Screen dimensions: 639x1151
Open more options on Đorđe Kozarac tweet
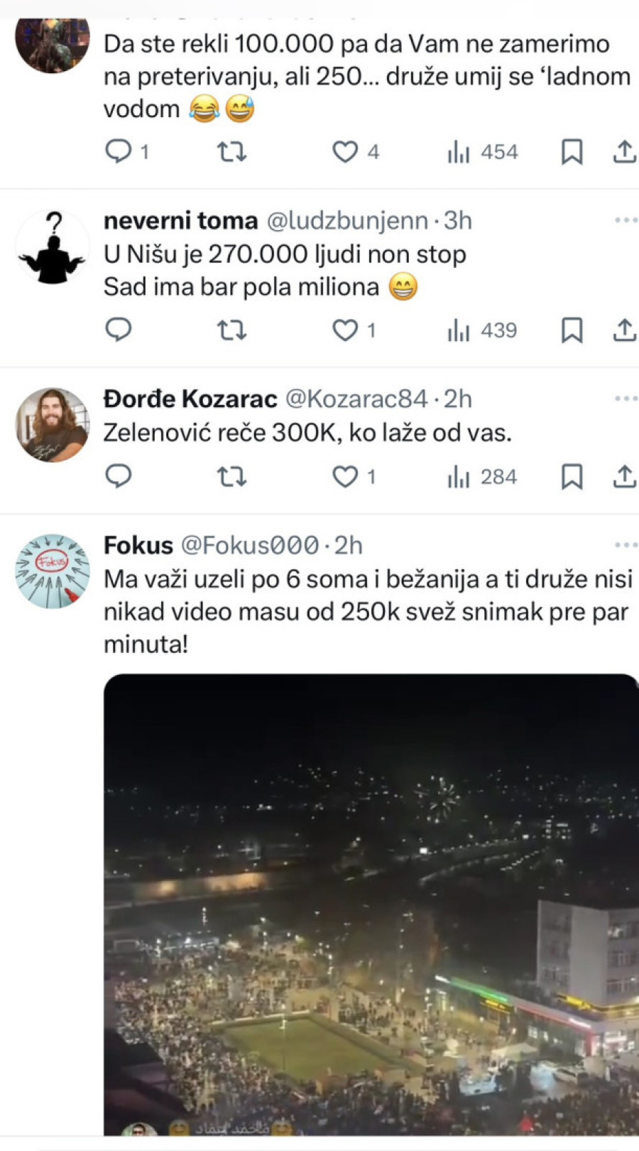(x=626, y=399)
